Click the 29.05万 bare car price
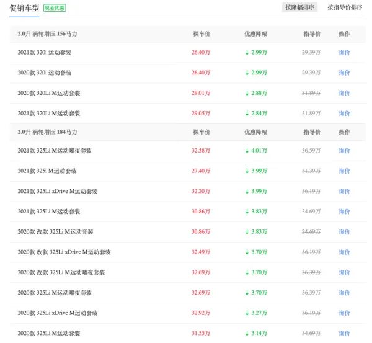Image resolution: width=372 pixels, height=343 pixels. tap(201, 114)
